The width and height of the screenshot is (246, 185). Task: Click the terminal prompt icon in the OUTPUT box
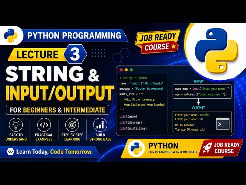click(x=223, y=124)
